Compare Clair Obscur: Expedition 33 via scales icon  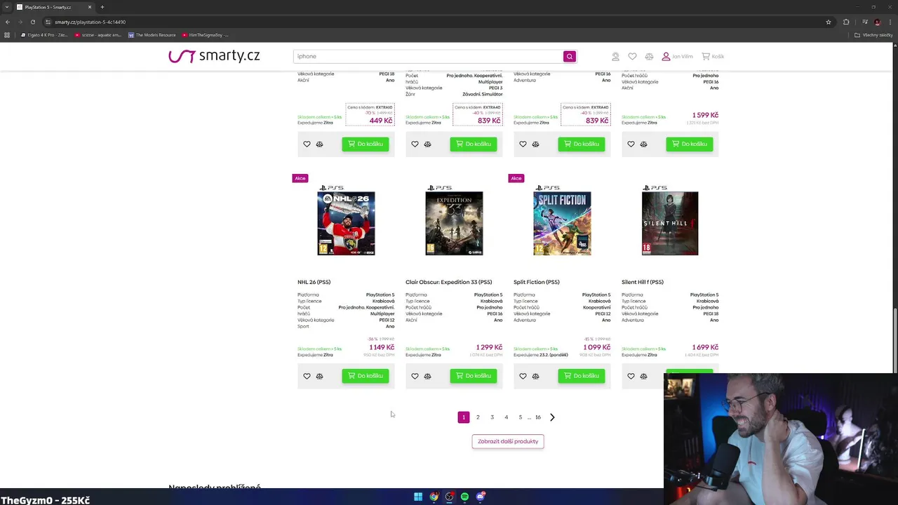pos(427,376)
